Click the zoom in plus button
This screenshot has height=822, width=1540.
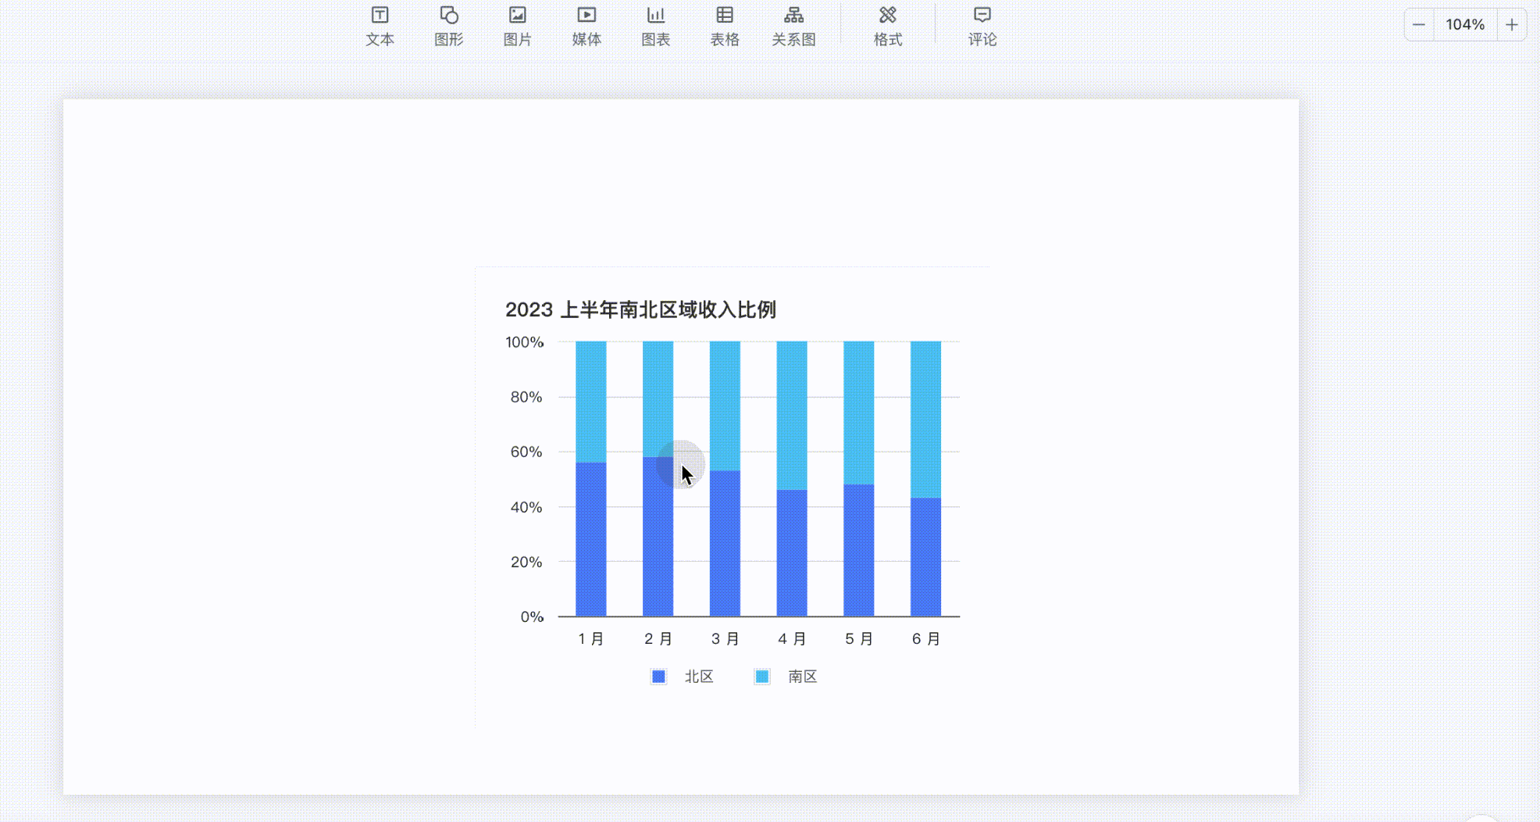point(1511,25)
